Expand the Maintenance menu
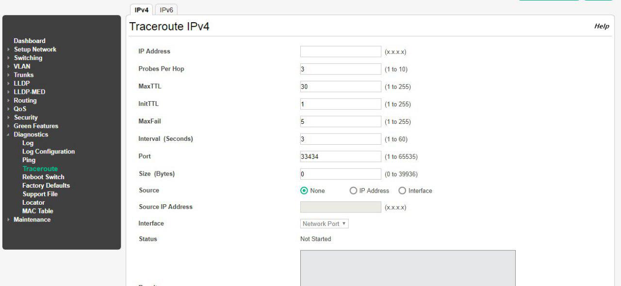 click(x=32, y=220)
